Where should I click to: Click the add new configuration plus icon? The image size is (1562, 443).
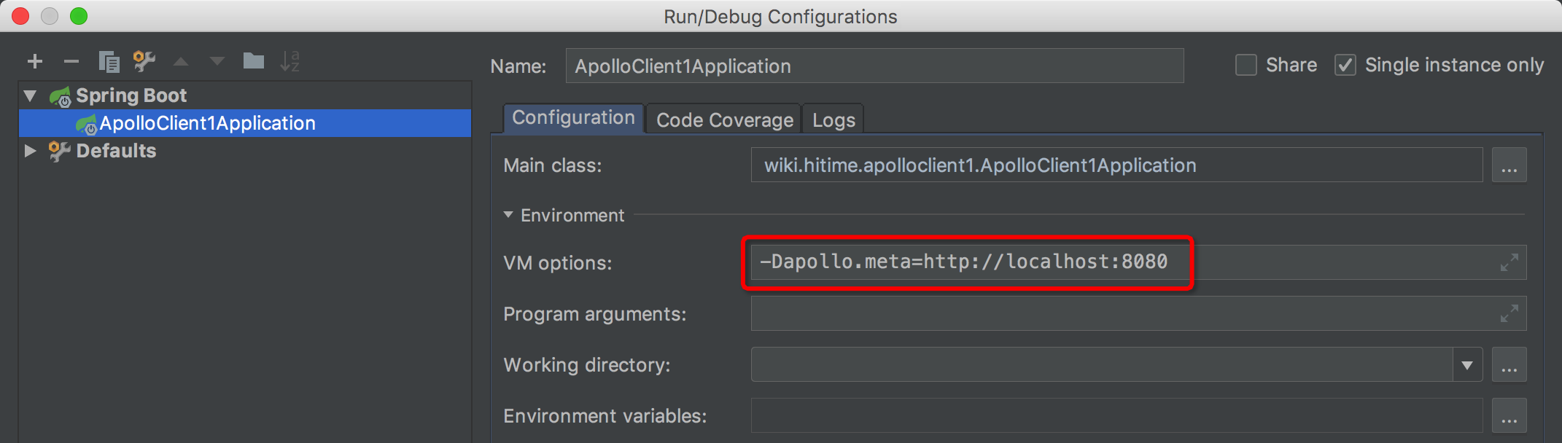click(x=35, y=62)
